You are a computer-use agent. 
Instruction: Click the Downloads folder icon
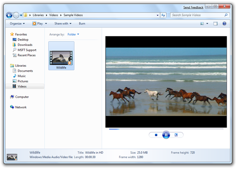[14, 45]
